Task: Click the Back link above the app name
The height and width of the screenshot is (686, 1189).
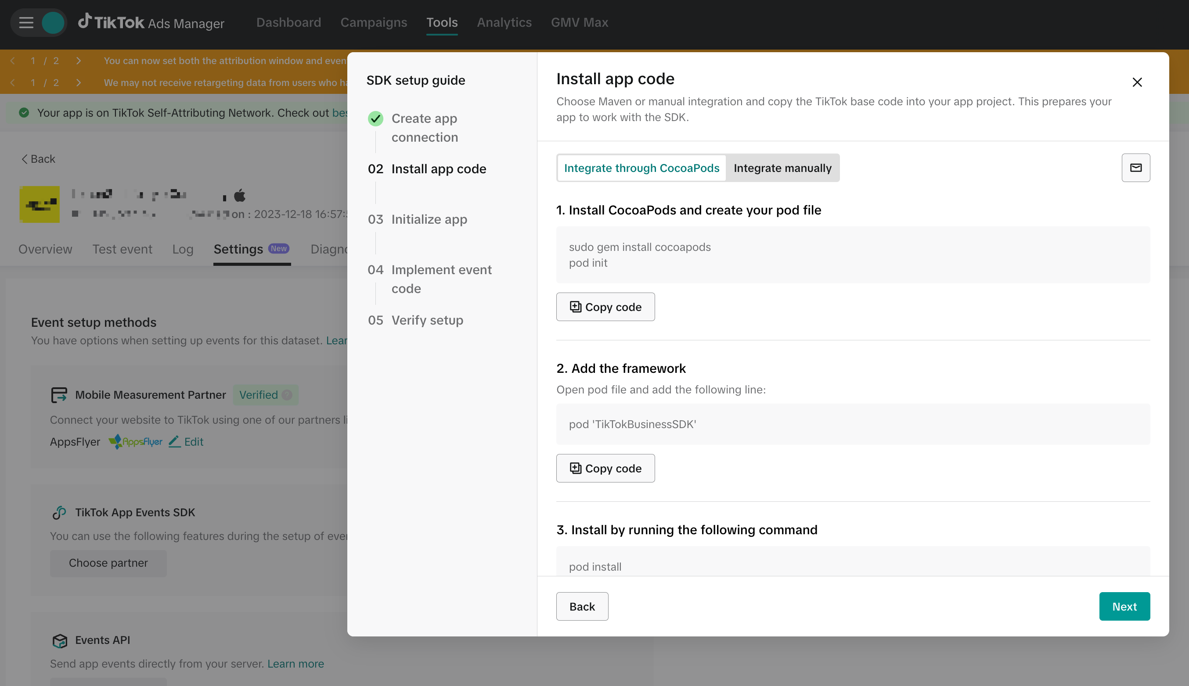Action: pyautogui.click(x=38, y=159)
